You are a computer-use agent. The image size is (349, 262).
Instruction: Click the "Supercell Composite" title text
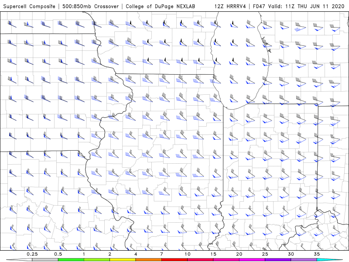(x=29, y=6)
